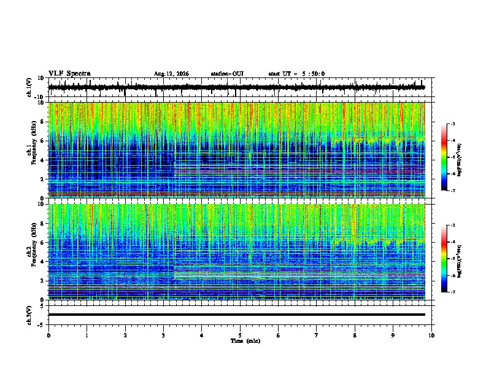Screen dimensions: 486x376
Task: Click the 7 tick label on time axis
Action: pos(317,335)
